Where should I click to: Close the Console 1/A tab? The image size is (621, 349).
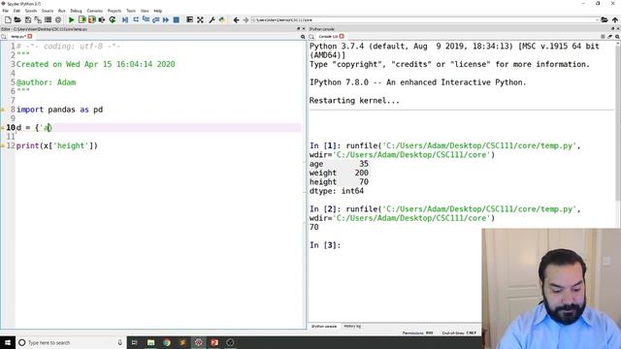tap(342, 37)
